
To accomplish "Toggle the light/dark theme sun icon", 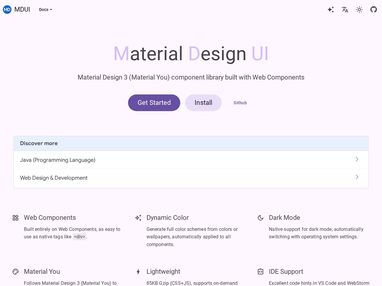I will (359, 10).
